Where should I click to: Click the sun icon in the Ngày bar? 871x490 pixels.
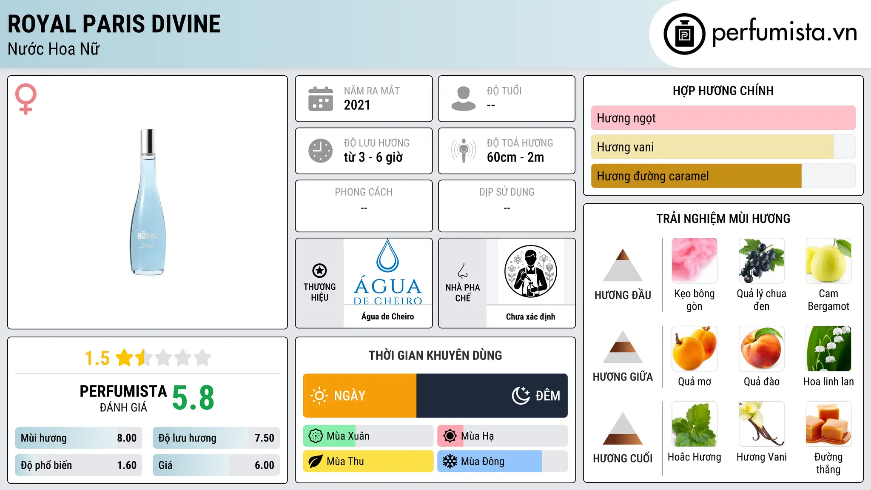[319, 396]
